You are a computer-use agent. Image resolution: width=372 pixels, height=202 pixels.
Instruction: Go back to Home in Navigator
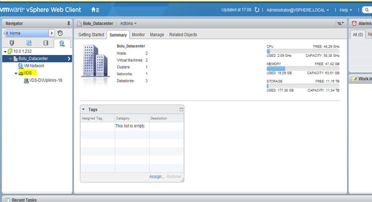tap(26, 33)
